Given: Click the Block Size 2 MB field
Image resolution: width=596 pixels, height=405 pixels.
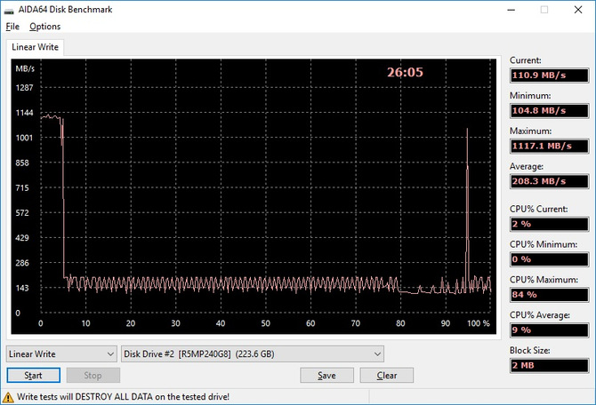Looking at the screenshot, I should tap(549, 366).
